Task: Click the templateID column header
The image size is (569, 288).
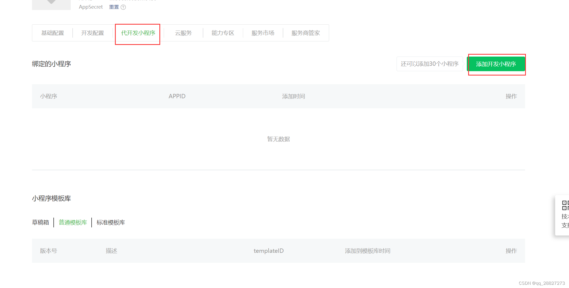Action: coord(269,251)
